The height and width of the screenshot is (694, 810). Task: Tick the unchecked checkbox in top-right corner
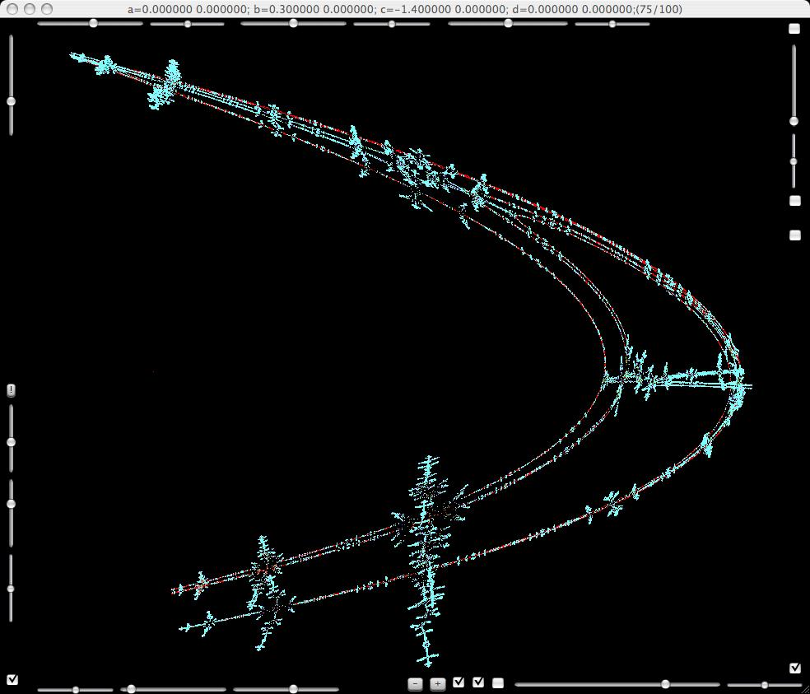click(x=794, y=29)
